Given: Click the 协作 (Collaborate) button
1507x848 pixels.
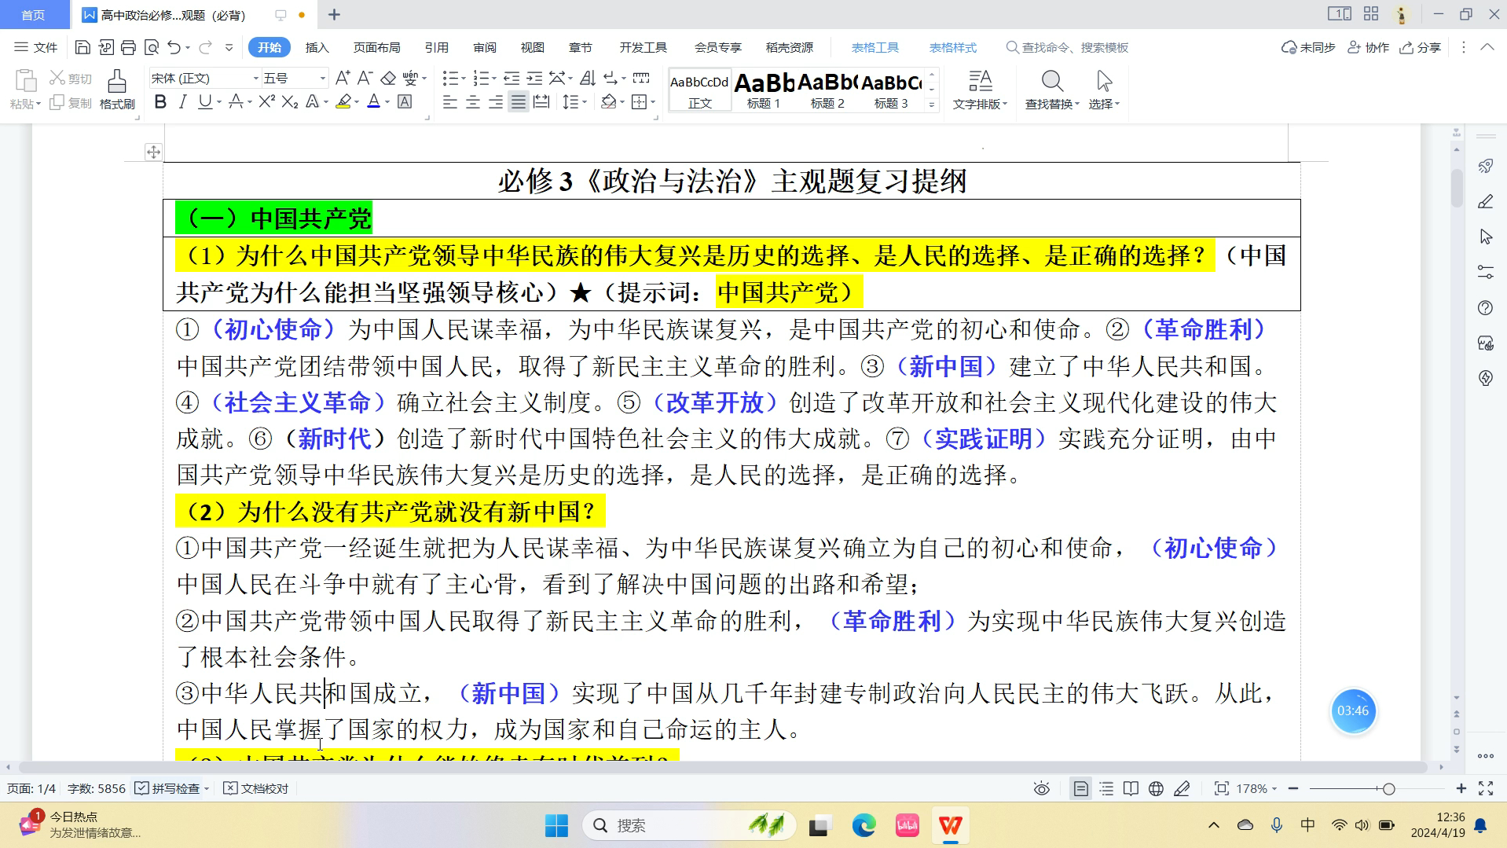Looking at the screenshot, I should click(1368, 47).
